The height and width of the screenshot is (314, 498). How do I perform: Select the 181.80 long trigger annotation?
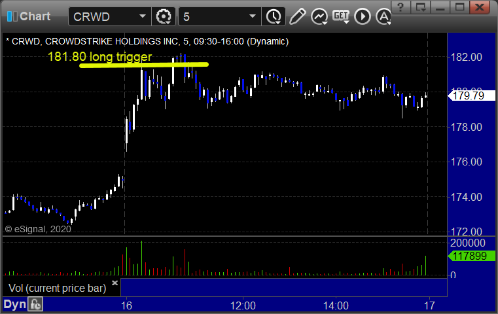[99, 57]
